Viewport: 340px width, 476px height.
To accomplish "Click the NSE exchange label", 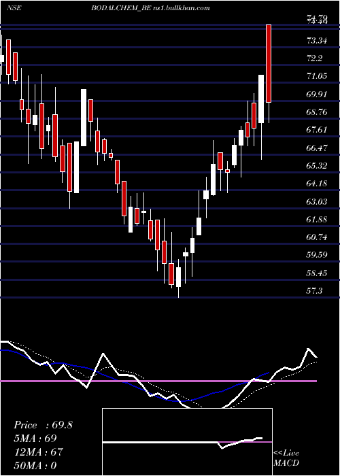I will click(x=14, y=8).
